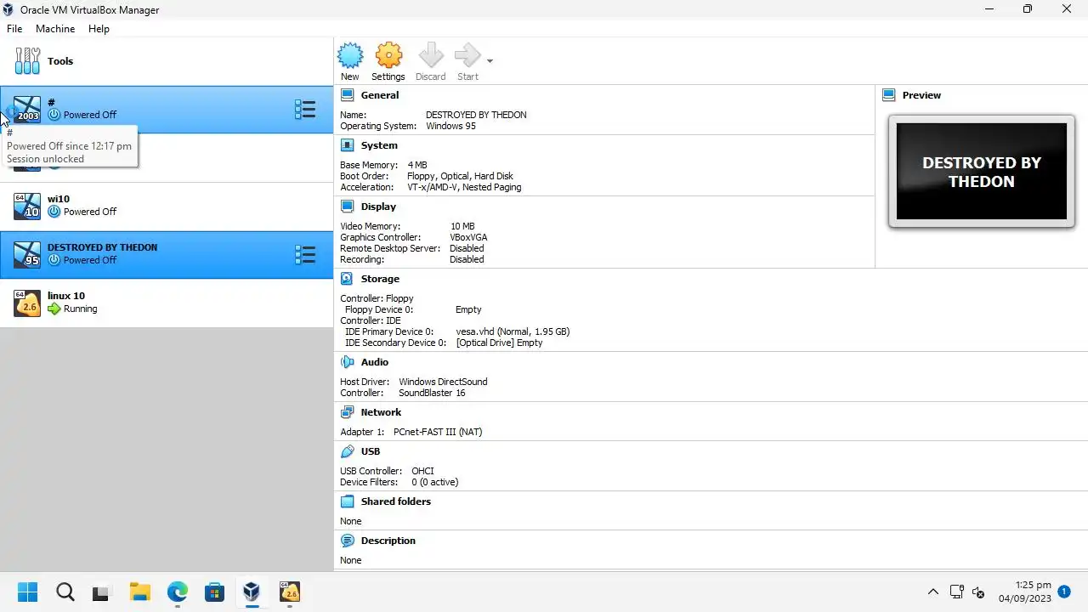The image size is (1088, 612).
Task: Select the running linux 10 virtual machine
Action: pyautogui.click(x=167, y=303)
